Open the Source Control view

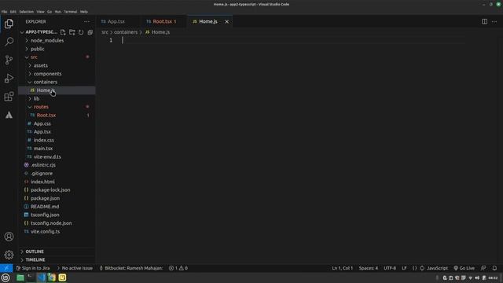click(x=9, y=60)
